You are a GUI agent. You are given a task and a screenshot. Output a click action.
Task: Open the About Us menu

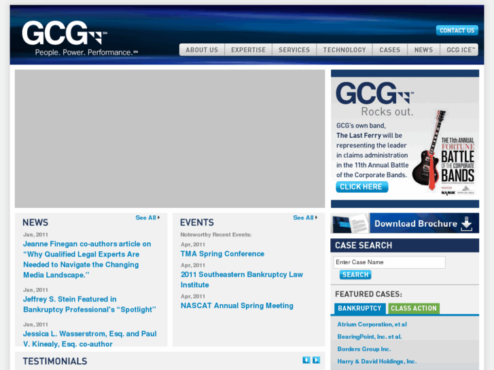click(x=202, y=50)
